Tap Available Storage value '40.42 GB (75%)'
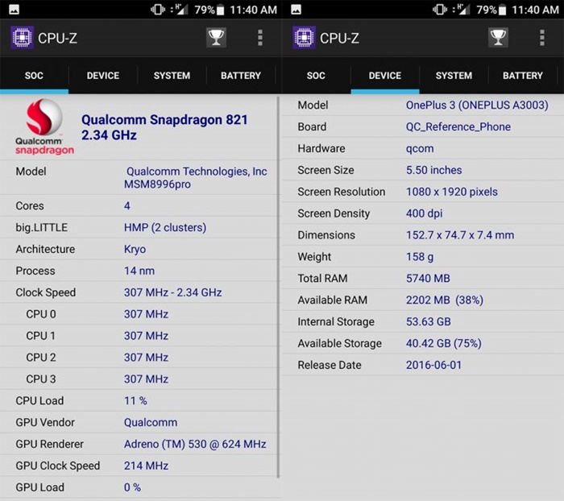Image resolution: width=564 pixels, height=501 pixels. [x=443, y=343]
